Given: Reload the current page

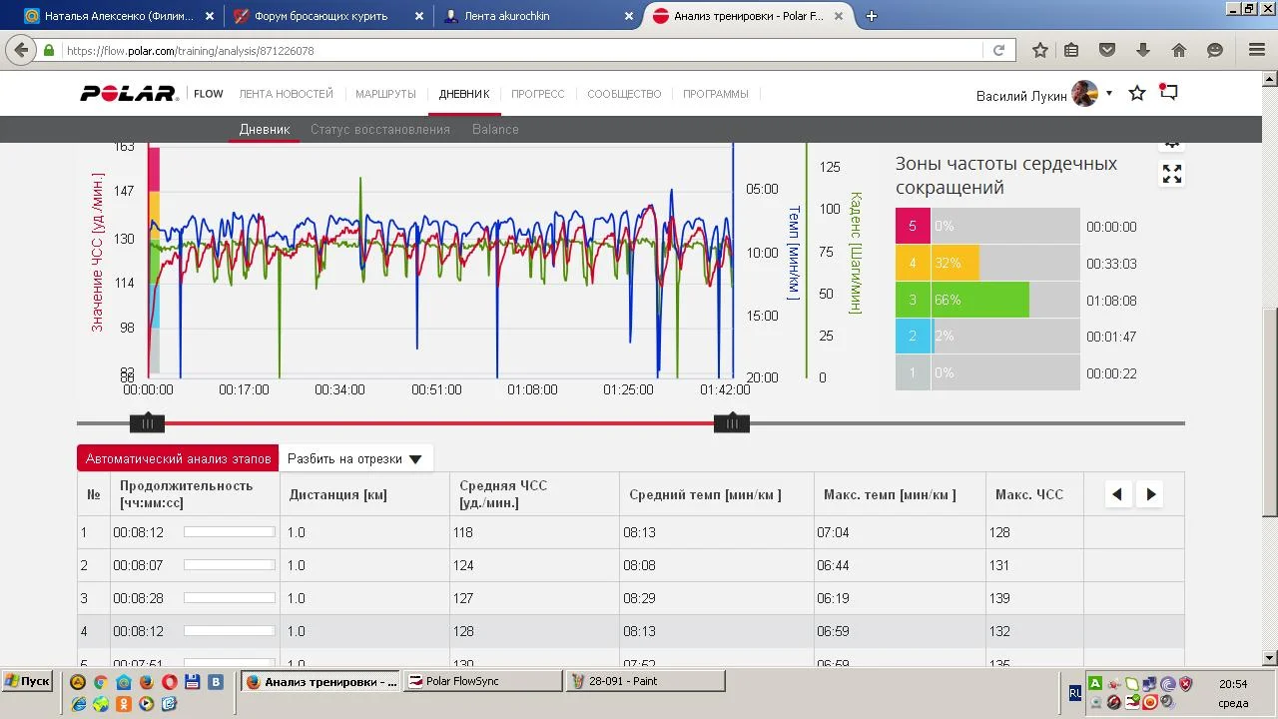Looking at the screenshot, I should tap(998, 50).
